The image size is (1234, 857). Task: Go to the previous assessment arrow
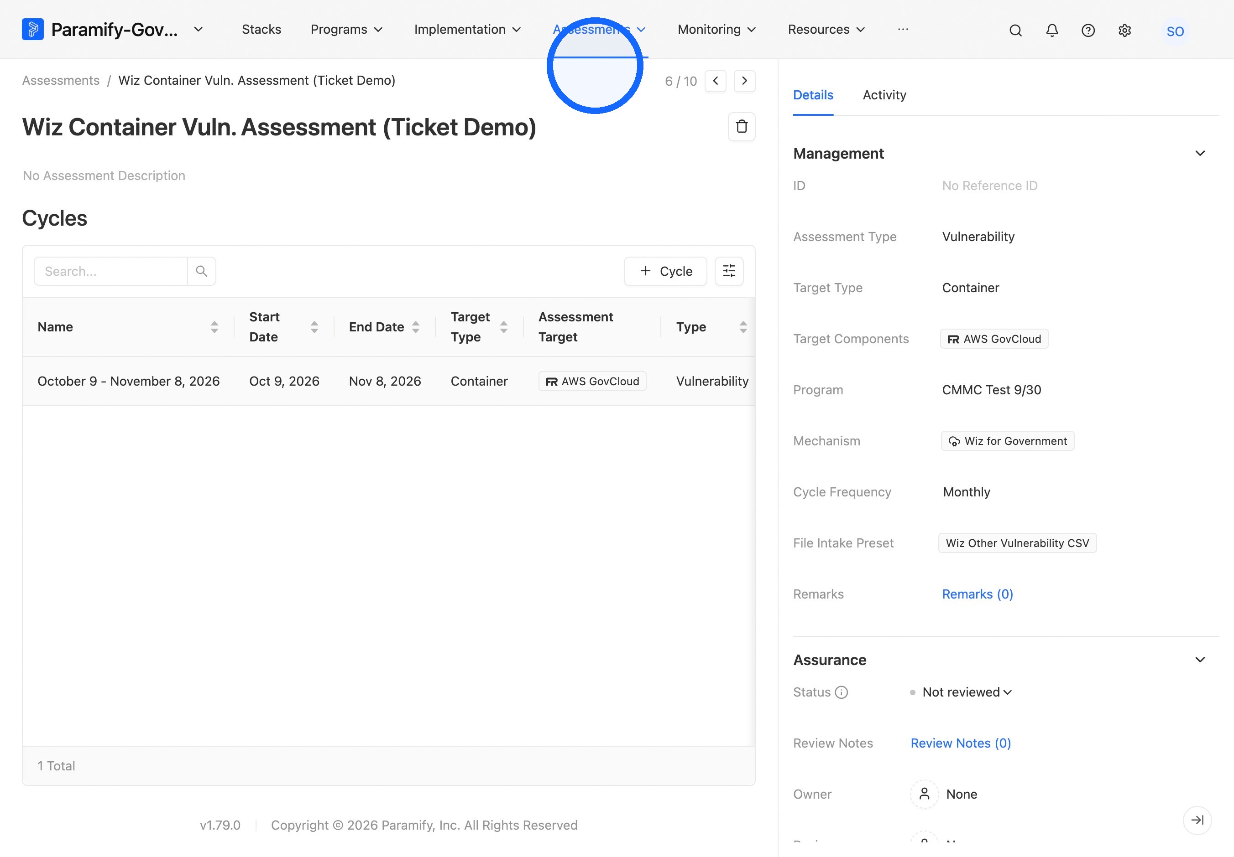coord(716,81)
